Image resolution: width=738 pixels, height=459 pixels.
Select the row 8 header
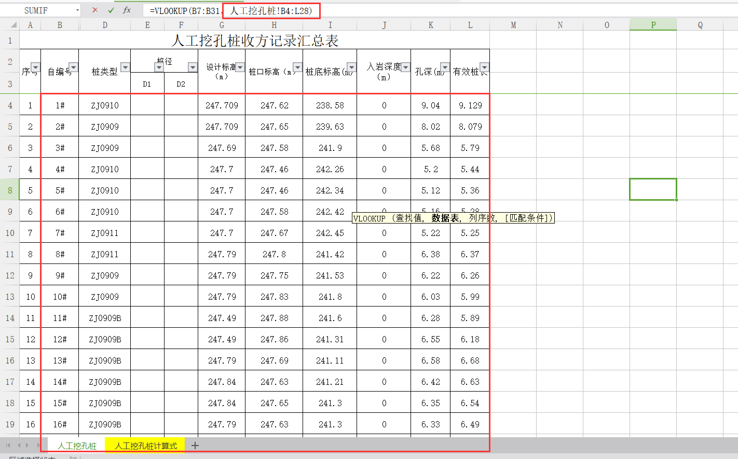click(10, 190)
